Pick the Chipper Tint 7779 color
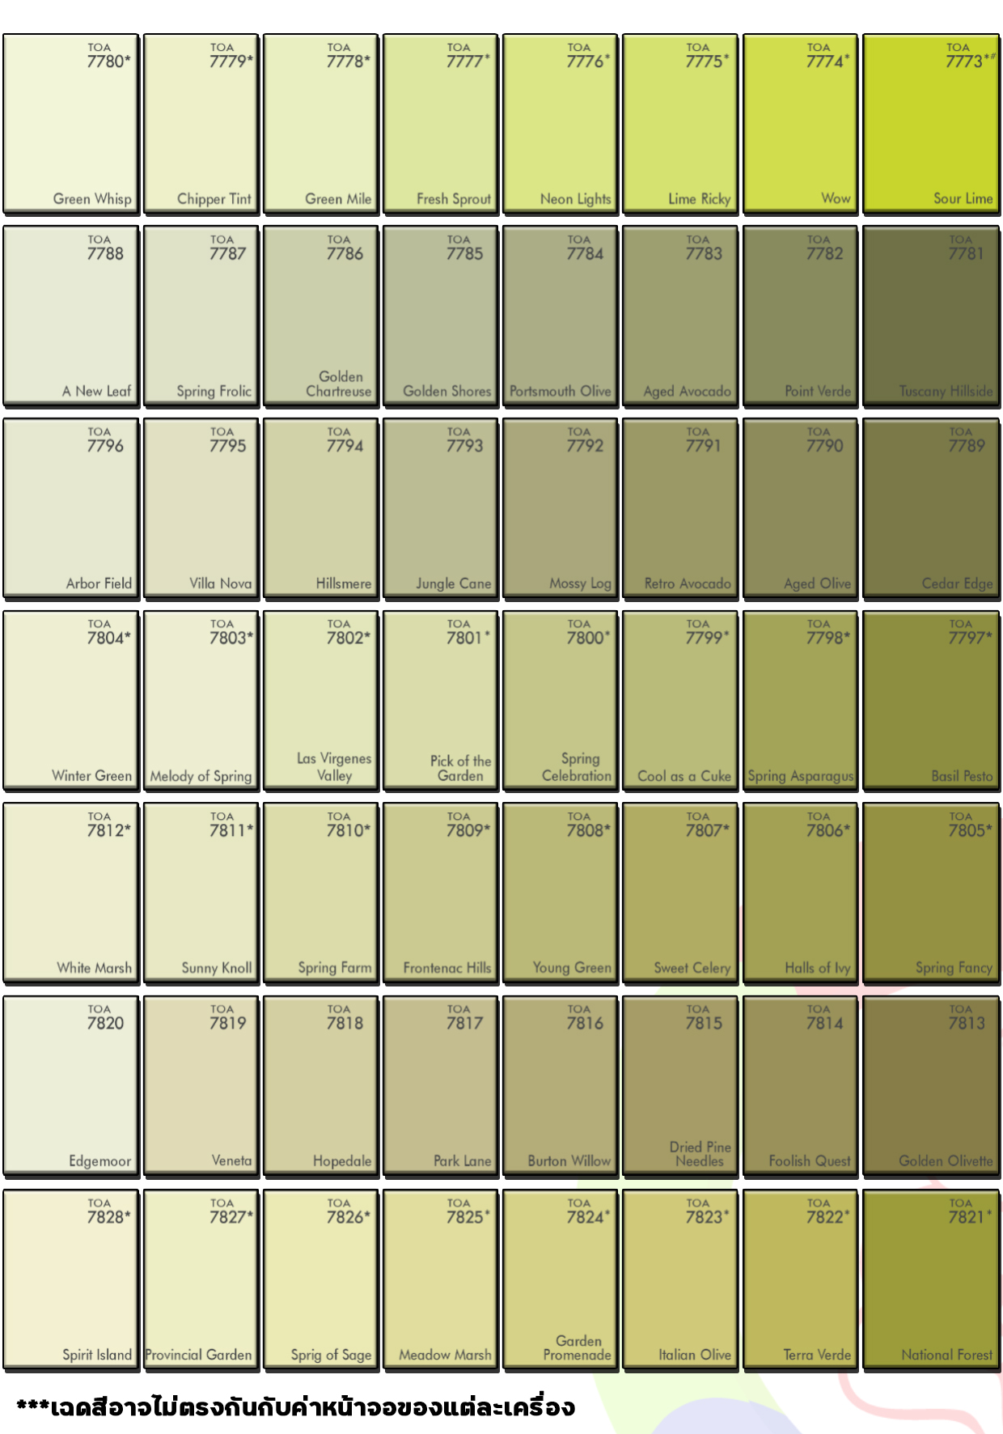Image resolution: width=1003 pixels, height=1434 pixels. click(201, 124)
